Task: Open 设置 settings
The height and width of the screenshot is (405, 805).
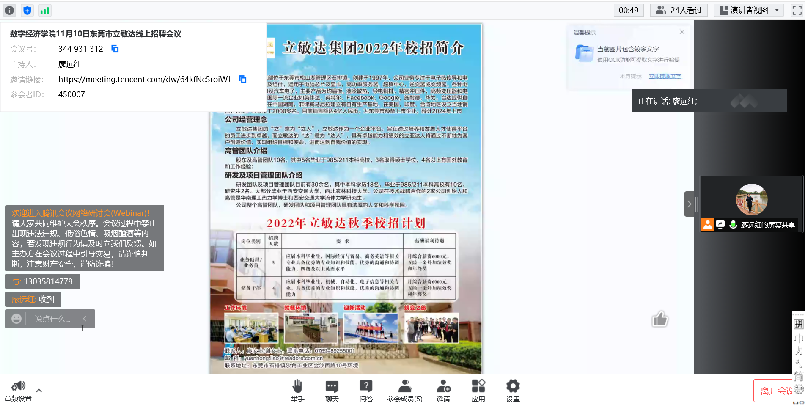Action: [x=513, y=391]
